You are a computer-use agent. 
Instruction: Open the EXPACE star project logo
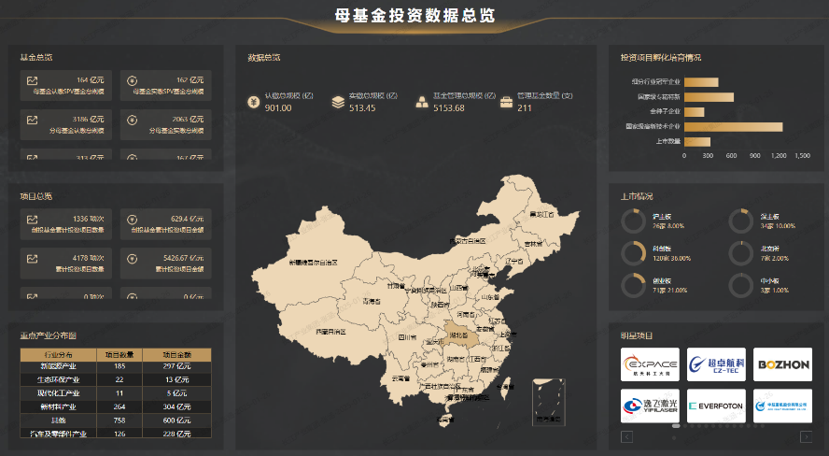point(650,364)
